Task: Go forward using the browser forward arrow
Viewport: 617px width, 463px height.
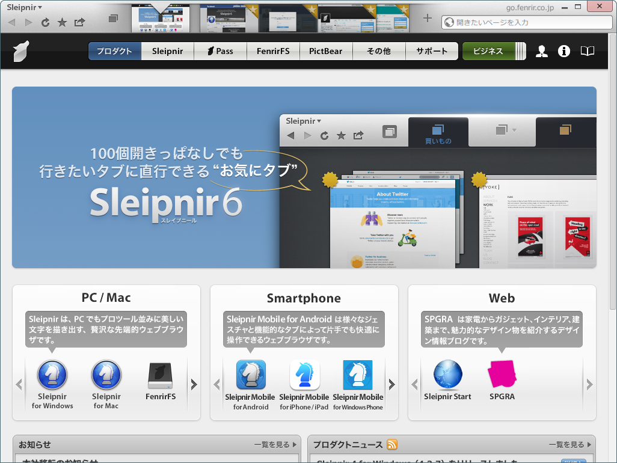Action: 28,22
